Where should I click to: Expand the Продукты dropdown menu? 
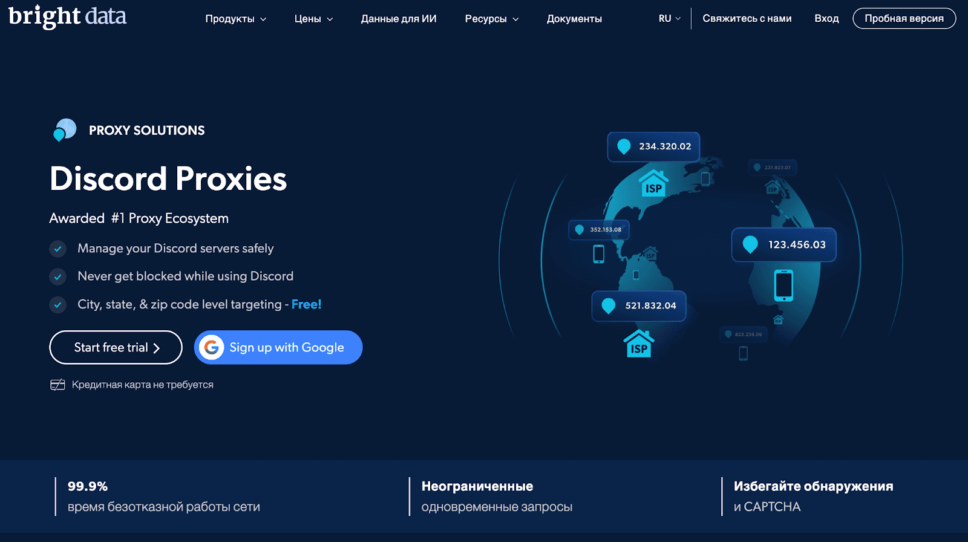236,19
